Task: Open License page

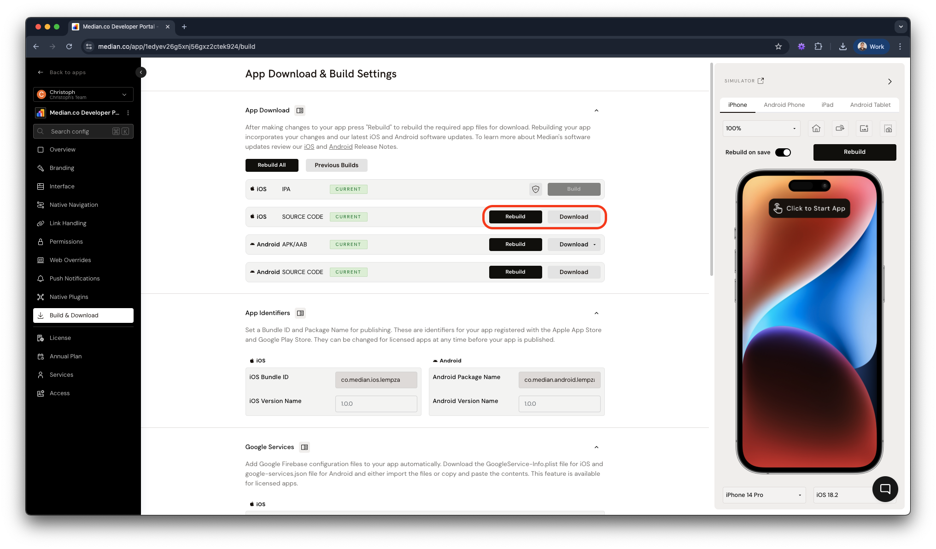Action: (83, 338)
